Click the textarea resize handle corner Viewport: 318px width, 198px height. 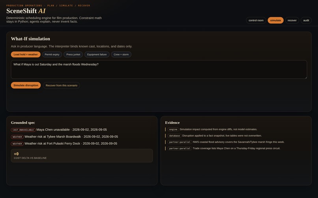(x=306, y=77)
